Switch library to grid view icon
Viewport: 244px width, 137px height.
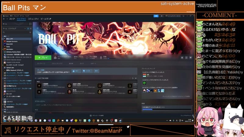point(30,24)
